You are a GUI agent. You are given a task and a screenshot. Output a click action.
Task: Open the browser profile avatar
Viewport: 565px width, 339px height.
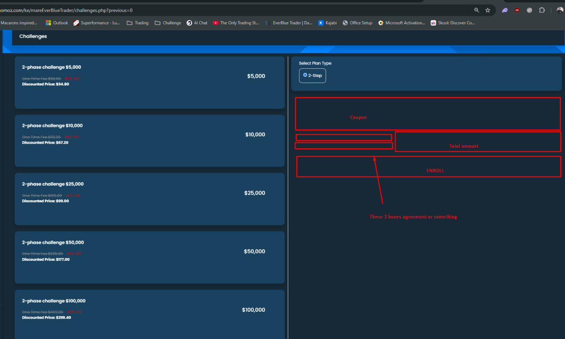(560, 10)
